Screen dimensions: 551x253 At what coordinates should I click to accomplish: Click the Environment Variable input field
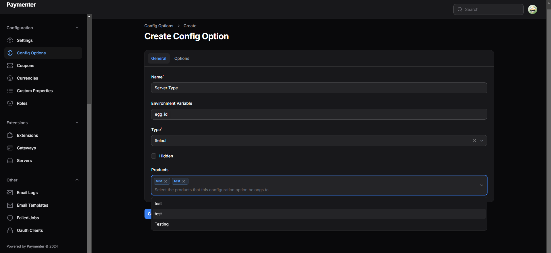[319, 114]
